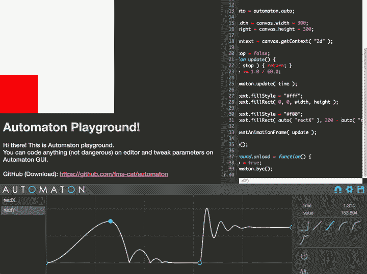Viewport: 367px width, 274px height.
Task: Select the last ease-out curve in the top row
Action: [356, 226]
